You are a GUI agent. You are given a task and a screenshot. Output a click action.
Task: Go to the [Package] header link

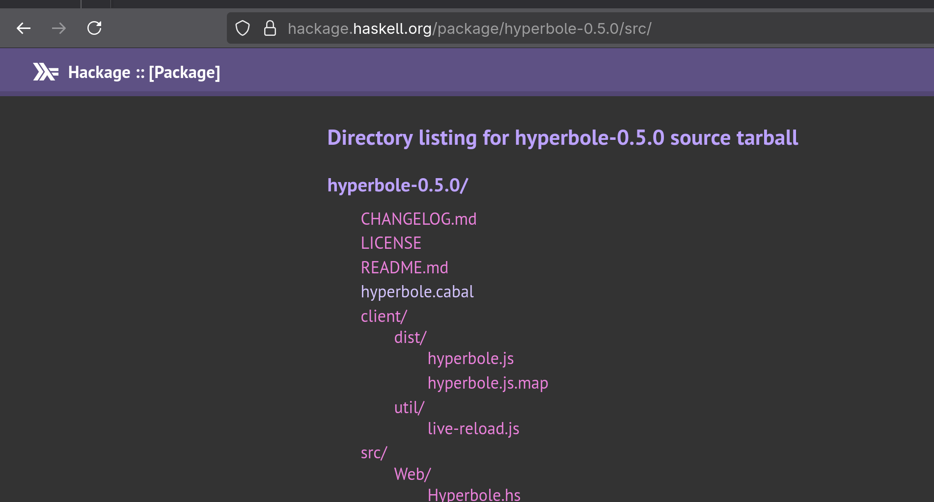point(185,72)
